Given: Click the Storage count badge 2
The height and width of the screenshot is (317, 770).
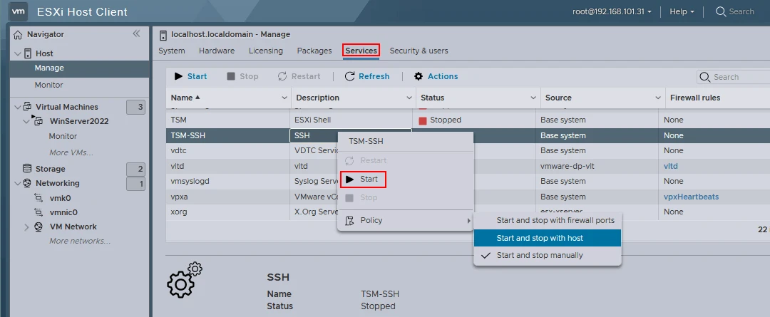Looking at the screenshot, I should point(136,170).
